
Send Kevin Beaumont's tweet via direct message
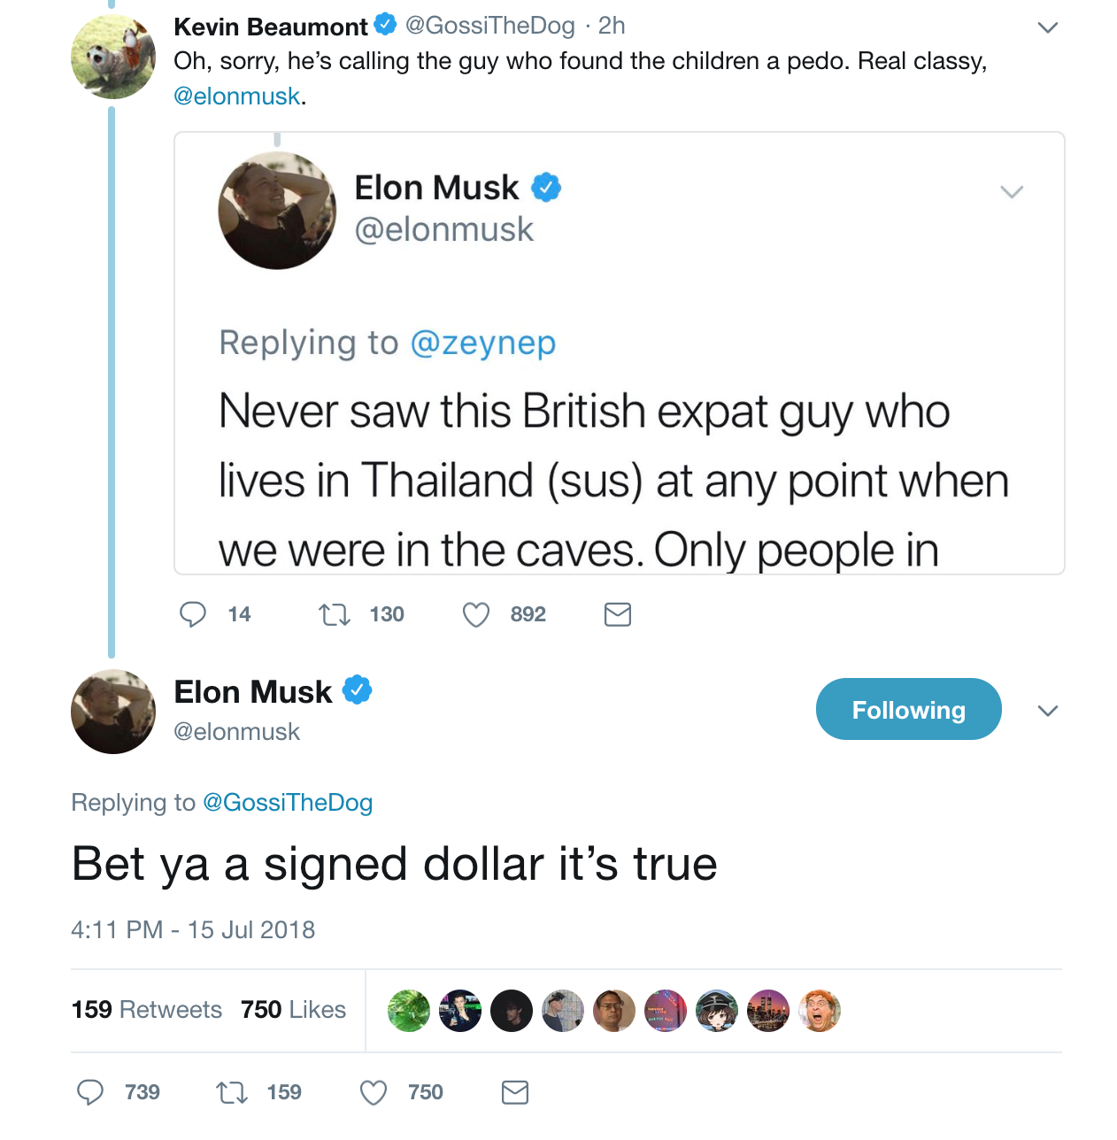pyautogui.click(x=617, y=614)
